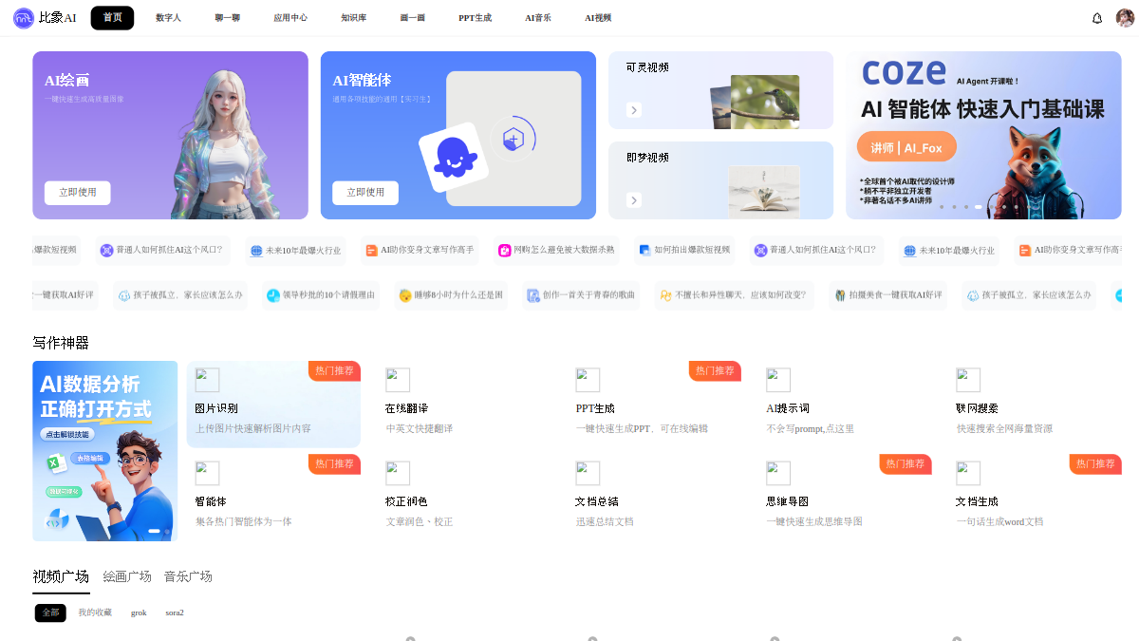Click the 思维导图 tool icon
Image resolution: width=1139 pixels, height=641 pixels.
778,473
